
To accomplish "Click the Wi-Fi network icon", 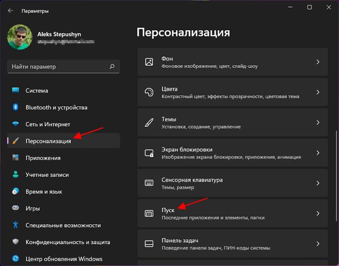I will pos(16,124).
